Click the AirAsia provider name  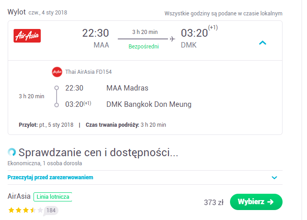[19, 196]
